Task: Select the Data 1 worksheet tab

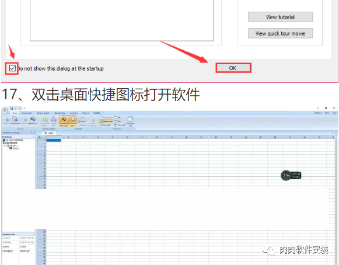Action: pyautogui.click(x=50, y=133)
